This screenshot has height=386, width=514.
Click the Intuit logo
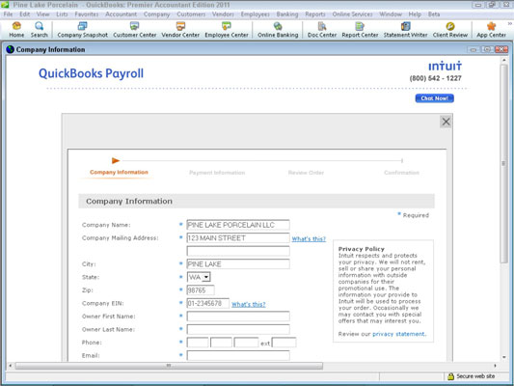pyautogui.click(x=445, y=66)
